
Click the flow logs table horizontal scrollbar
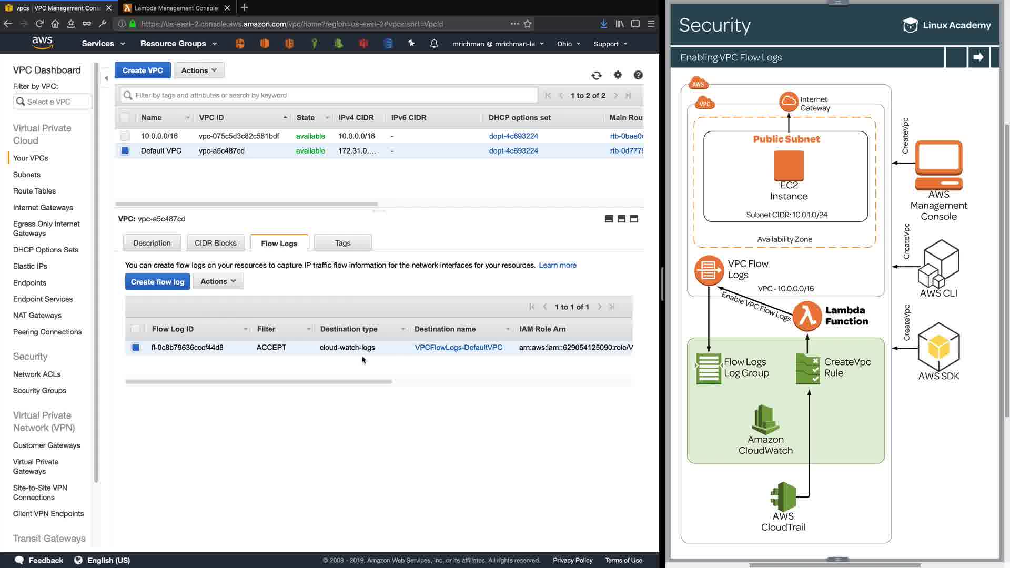point(259,382)
